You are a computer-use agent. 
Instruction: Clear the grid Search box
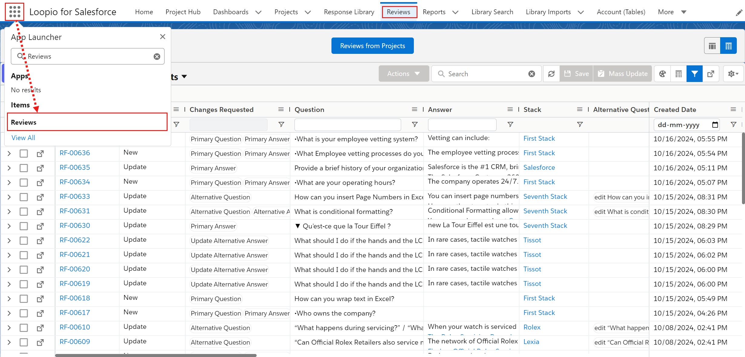pos(532,74)
